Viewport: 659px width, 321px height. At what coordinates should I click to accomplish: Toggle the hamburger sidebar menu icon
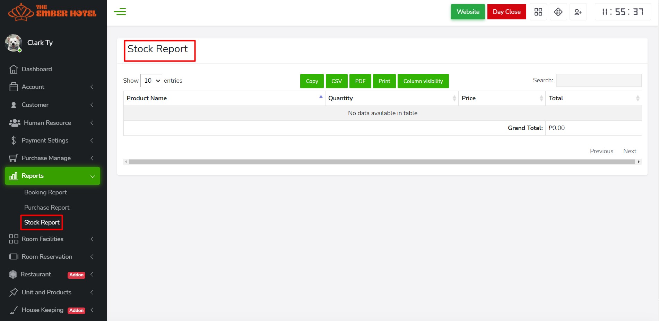click(x=120, y=12)
